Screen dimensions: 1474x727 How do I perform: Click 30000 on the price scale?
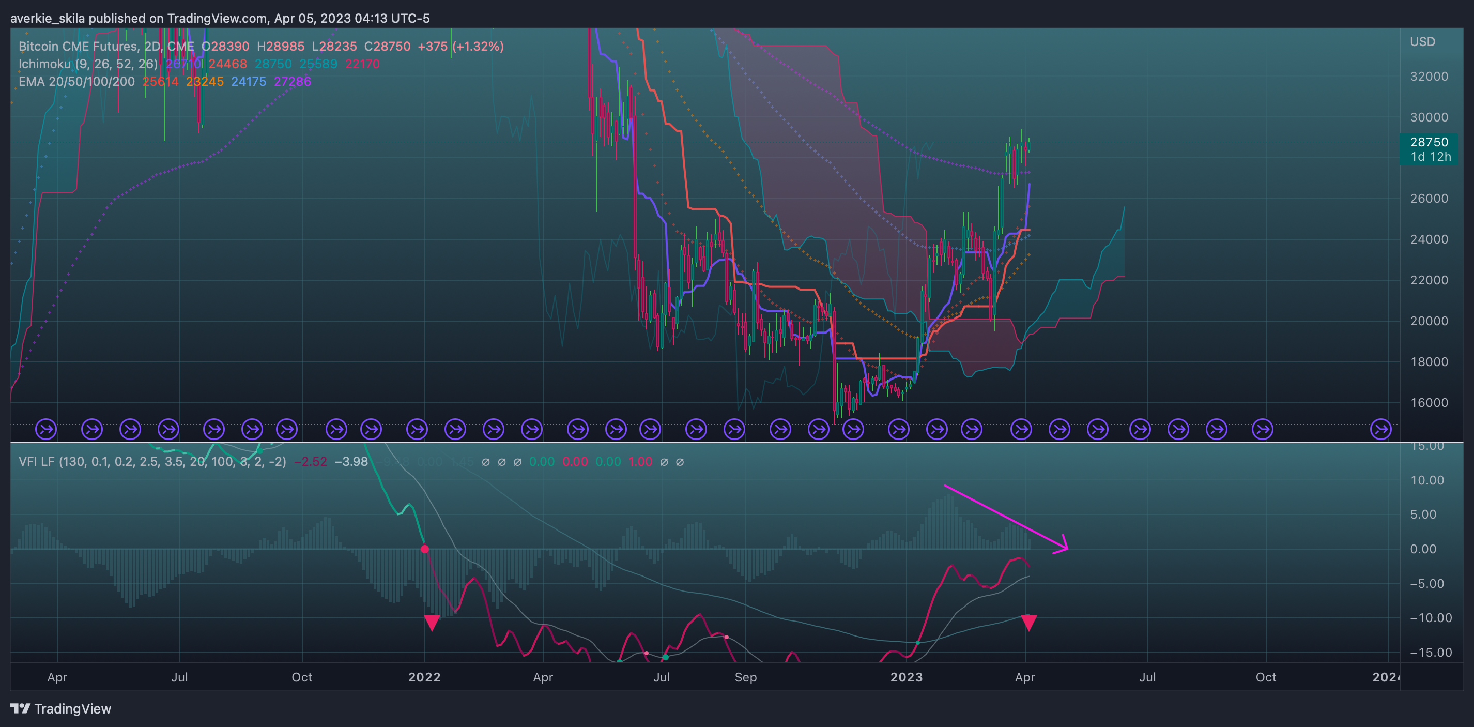[x=1429, y=117]
